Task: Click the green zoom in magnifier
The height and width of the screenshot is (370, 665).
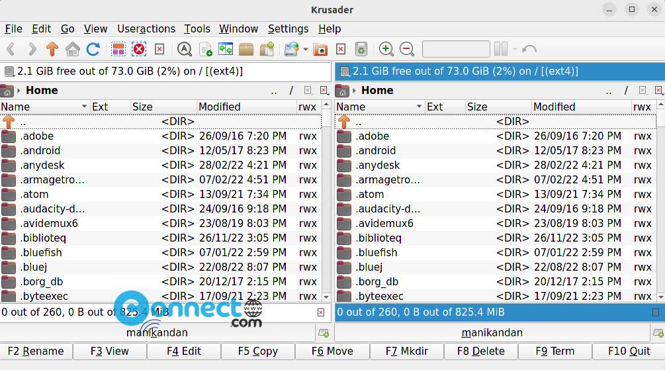Action: [386, 49]
